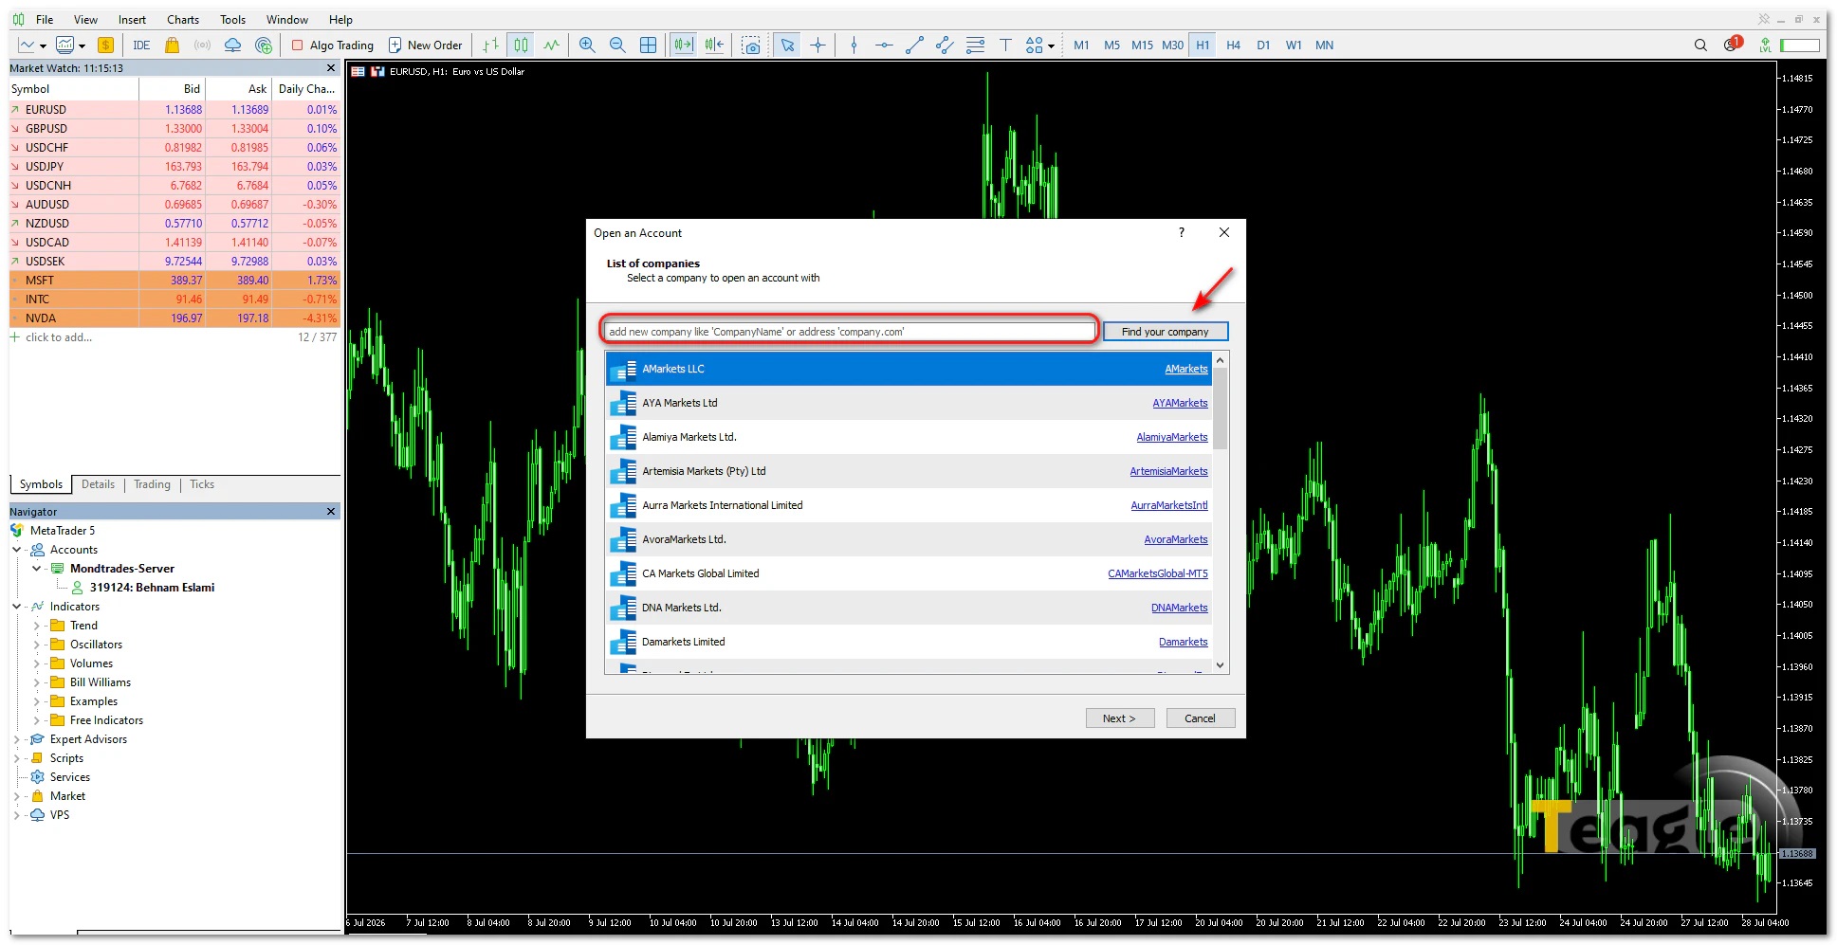Click the New Order toolbar button
The width and height of the screenshot is (1837, 945).
(x=425, y=45)
